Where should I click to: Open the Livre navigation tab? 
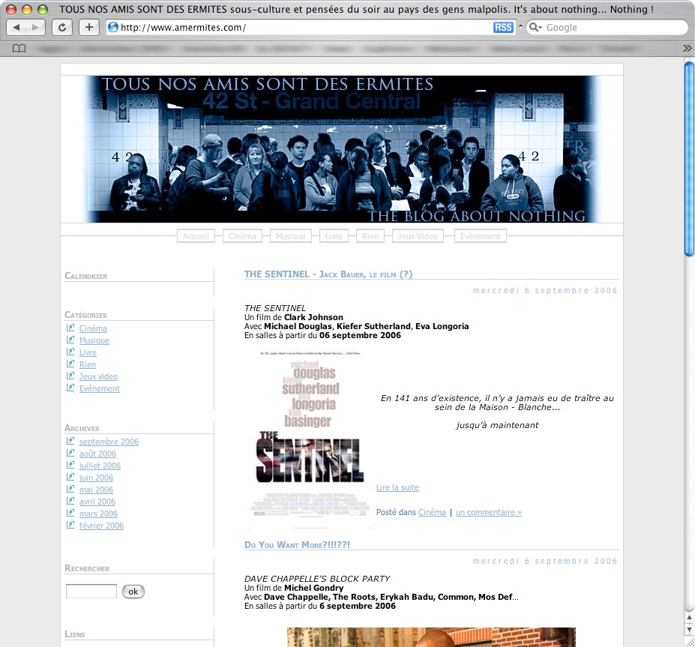(334, 236)
